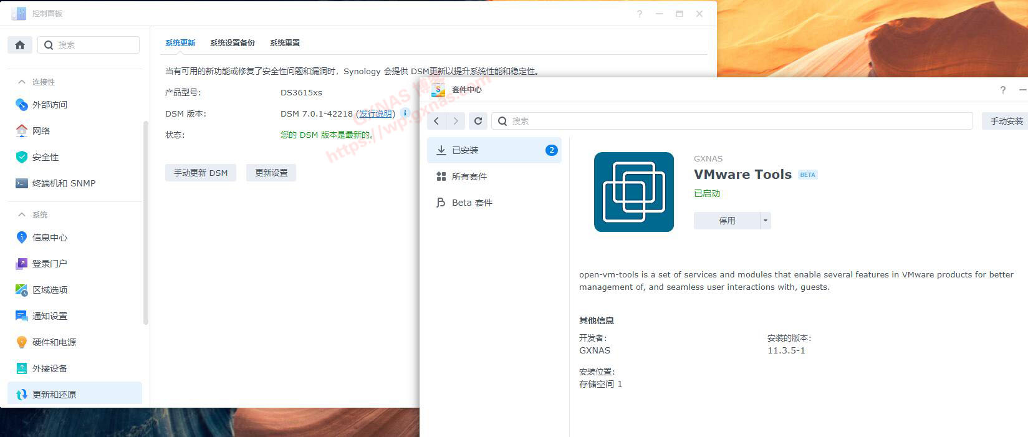Click the DSM version info icon
1028x437 pixels.
(x=405, y=113)
